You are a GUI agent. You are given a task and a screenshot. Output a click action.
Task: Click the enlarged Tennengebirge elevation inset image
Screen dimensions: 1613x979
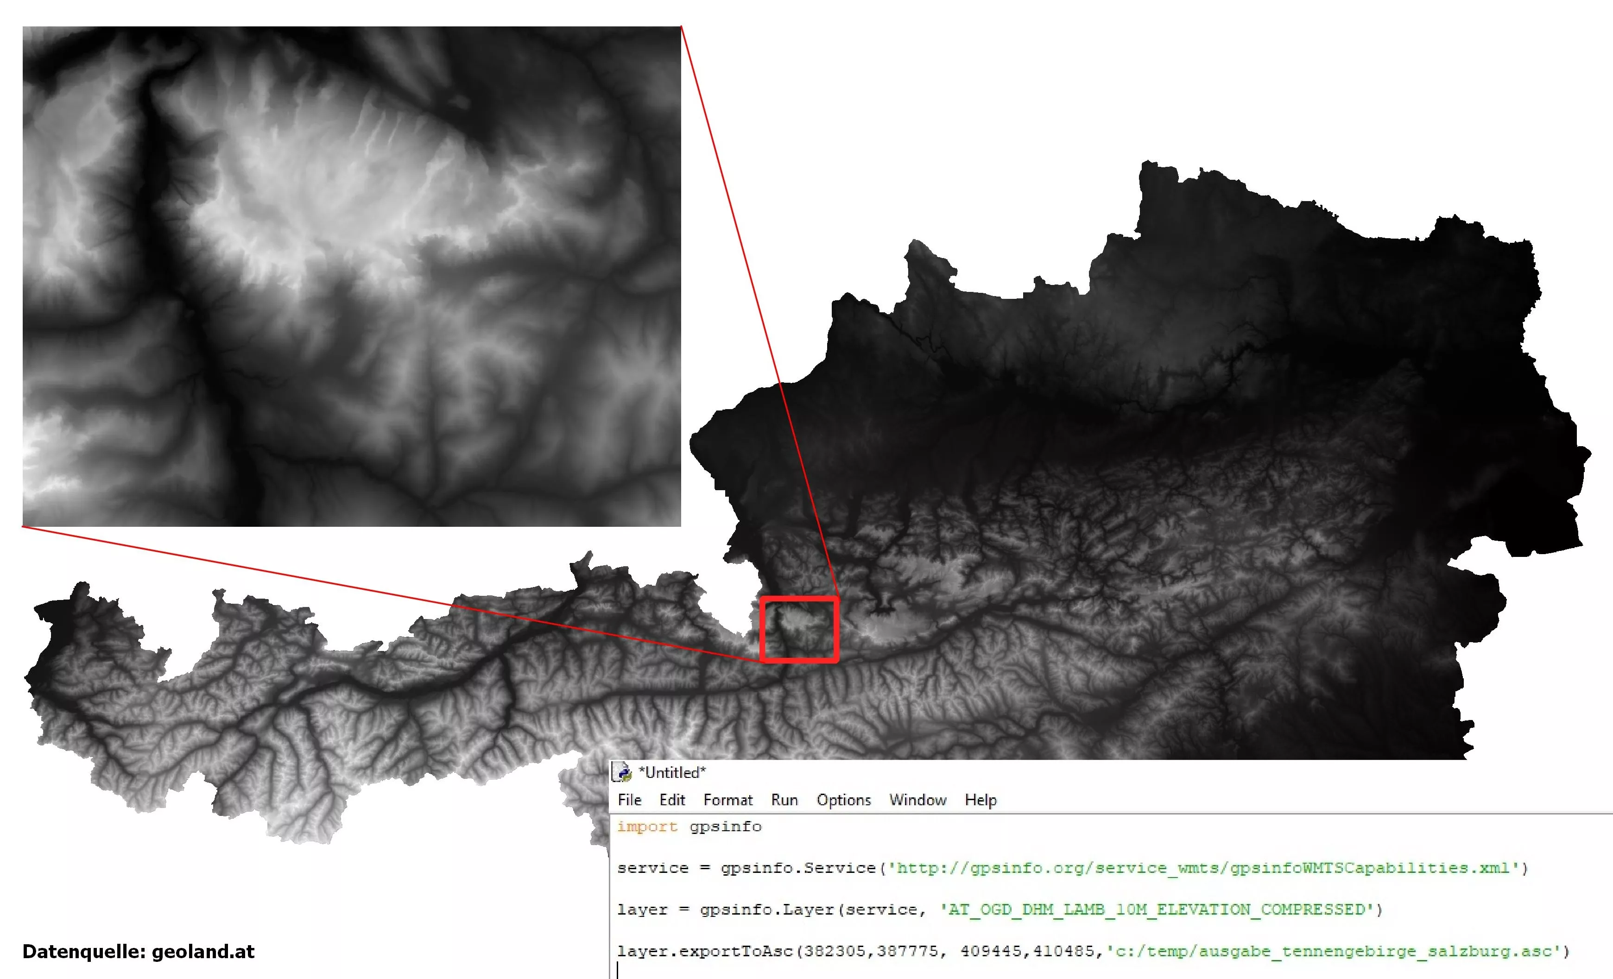352,276
